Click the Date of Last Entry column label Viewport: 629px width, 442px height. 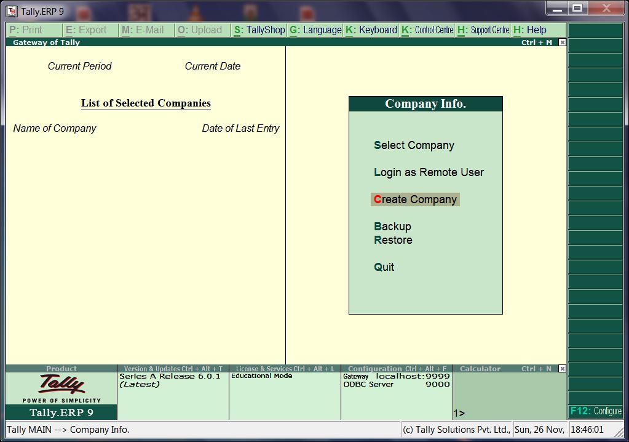click(x=240, y=129)
